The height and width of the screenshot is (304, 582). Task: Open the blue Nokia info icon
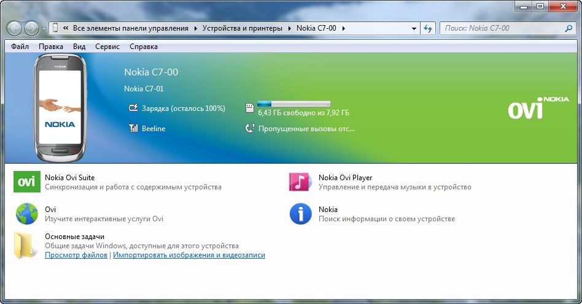click(x=300, y=214)
